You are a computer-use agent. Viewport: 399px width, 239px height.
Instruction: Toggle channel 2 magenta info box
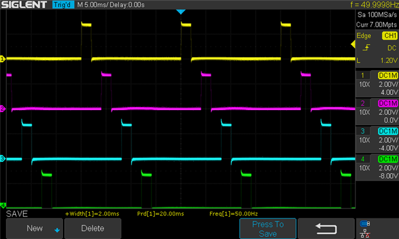[x=377, y=111]
